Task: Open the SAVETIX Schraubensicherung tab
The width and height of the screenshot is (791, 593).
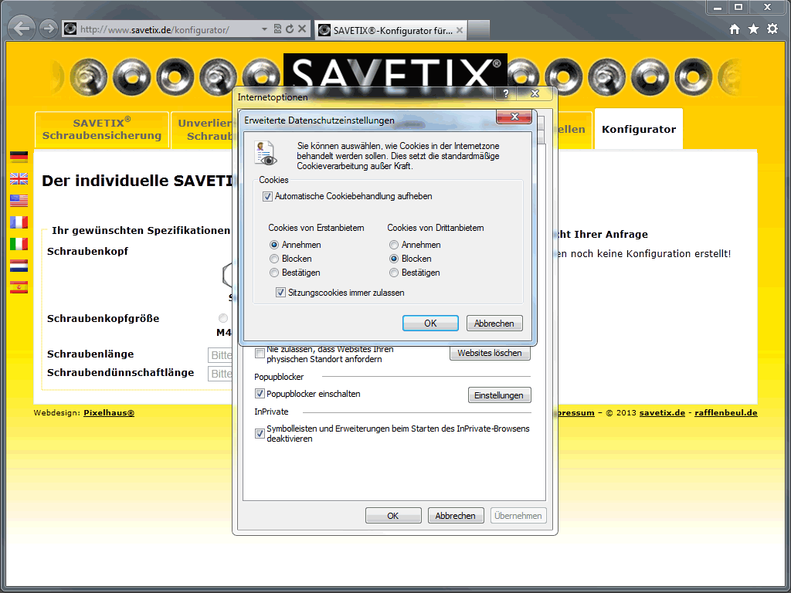Action: click(x=102, y=130)
